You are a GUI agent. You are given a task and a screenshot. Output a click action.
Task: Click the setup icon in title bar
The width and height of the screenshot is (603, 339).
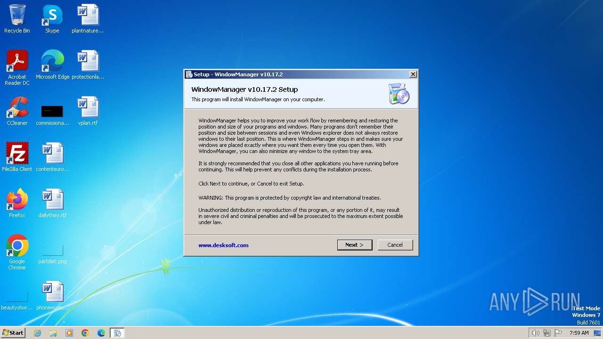[189, 74]
